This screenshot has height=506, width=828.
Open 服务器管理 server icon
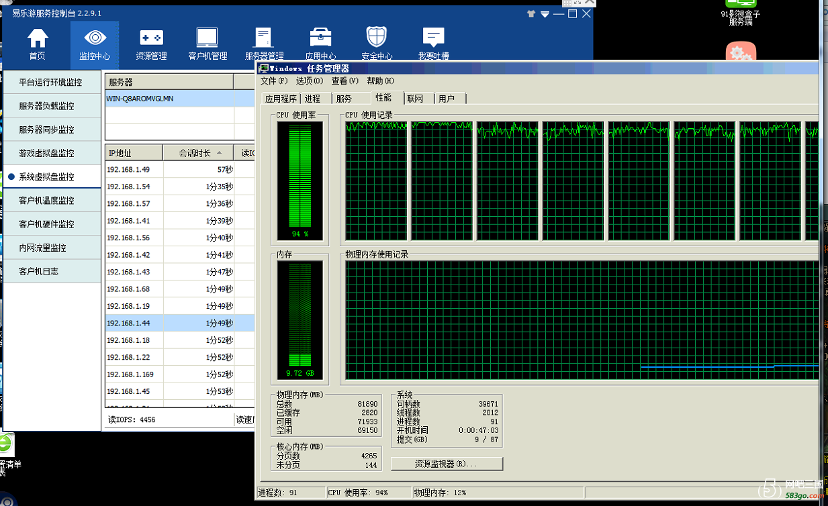coord(263,38)
